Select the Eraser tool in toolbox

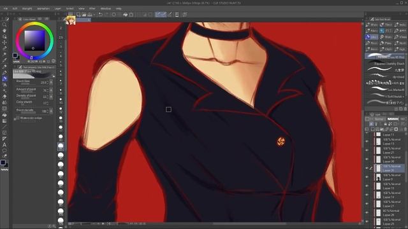[4, 96]
